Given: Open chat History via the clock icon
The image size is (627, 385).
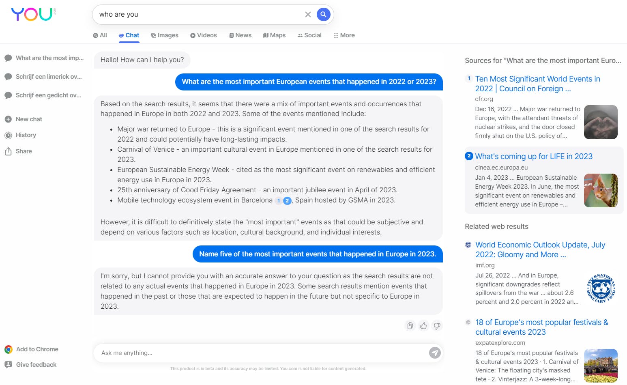Looking at the screenshot, I should click(x=9, y=135).
